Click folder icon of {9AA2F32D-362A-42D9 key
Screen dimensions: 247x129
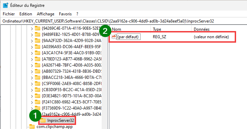tap(37, 41)
